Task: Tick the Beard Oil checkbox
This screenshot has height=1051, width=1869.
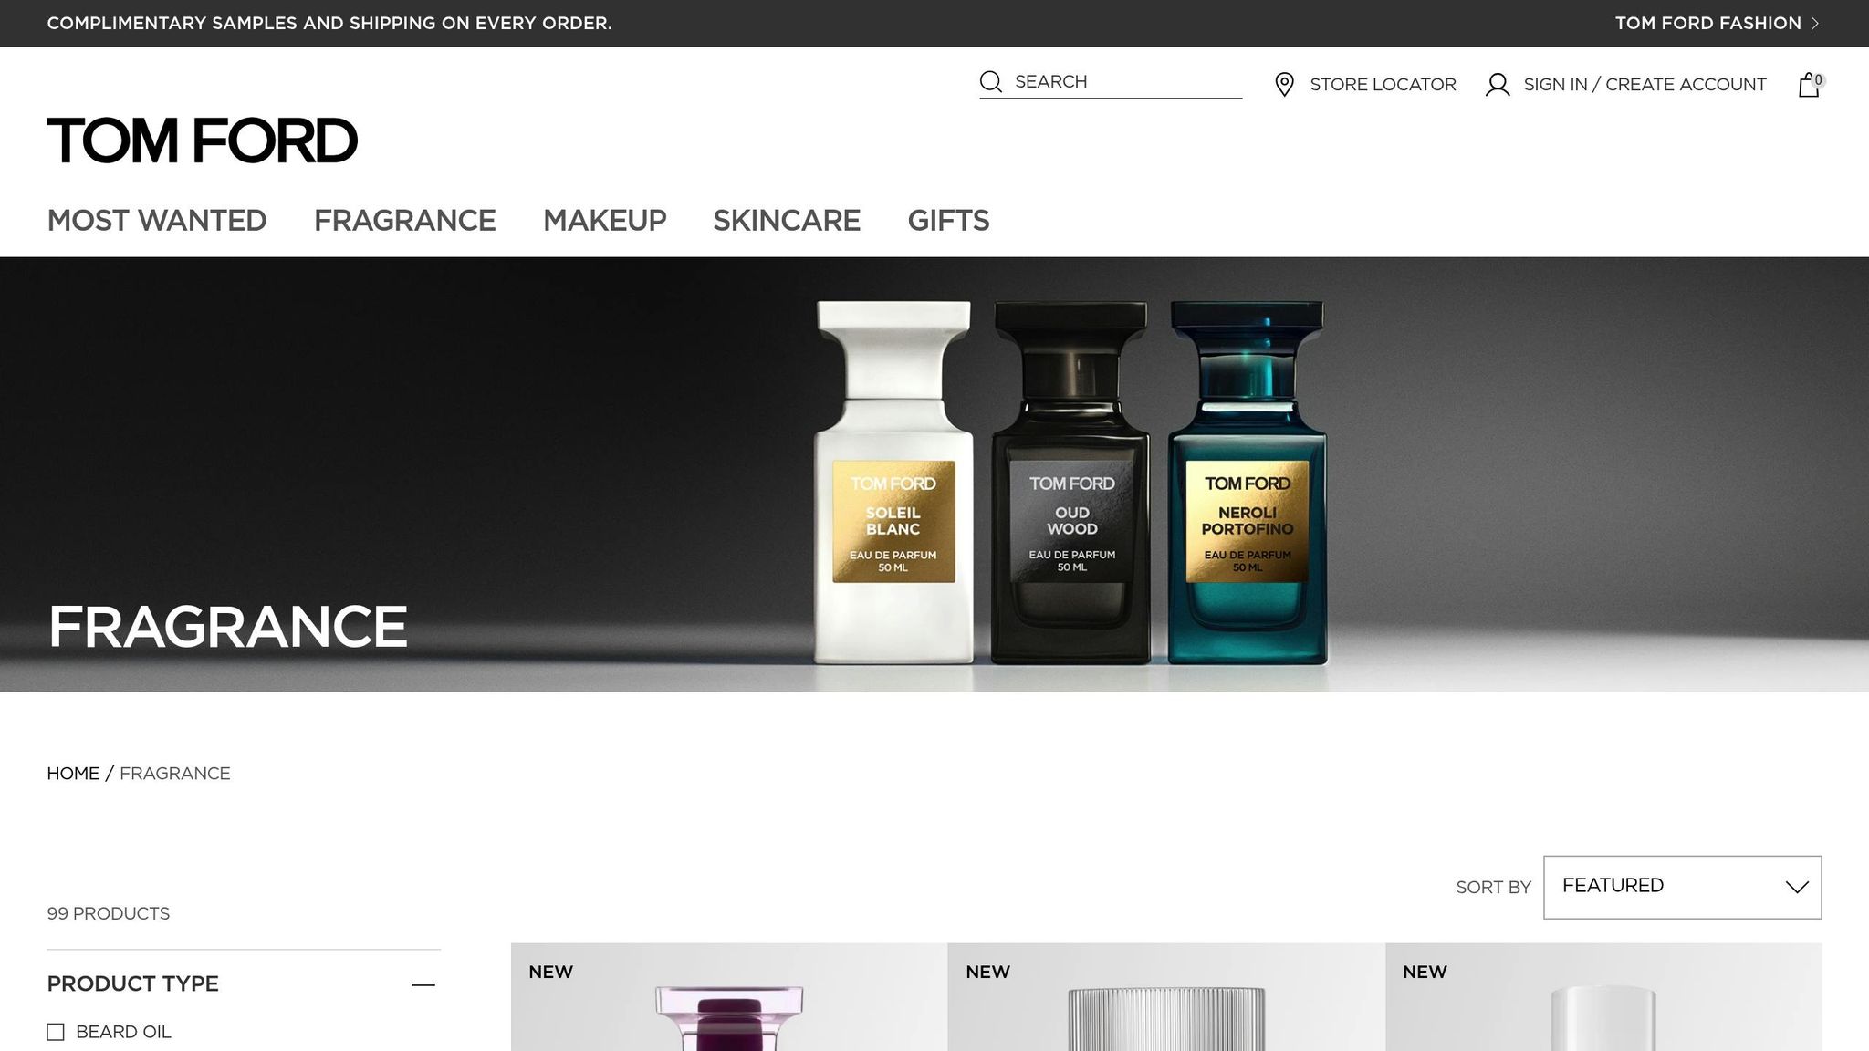Action: 56,1032
